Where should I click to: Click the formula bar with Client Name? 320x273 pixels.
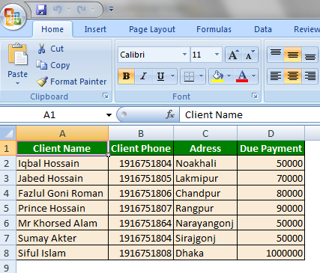click(250, 115)
